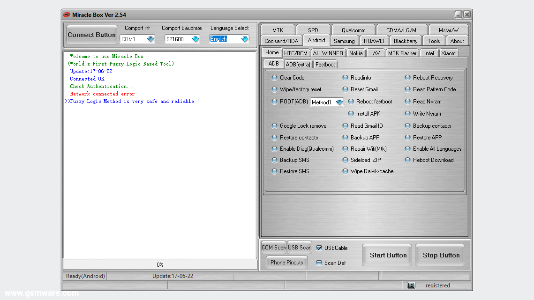Open the ADB(extra) tab
The image size is (534, 300).
pos(298,64)
